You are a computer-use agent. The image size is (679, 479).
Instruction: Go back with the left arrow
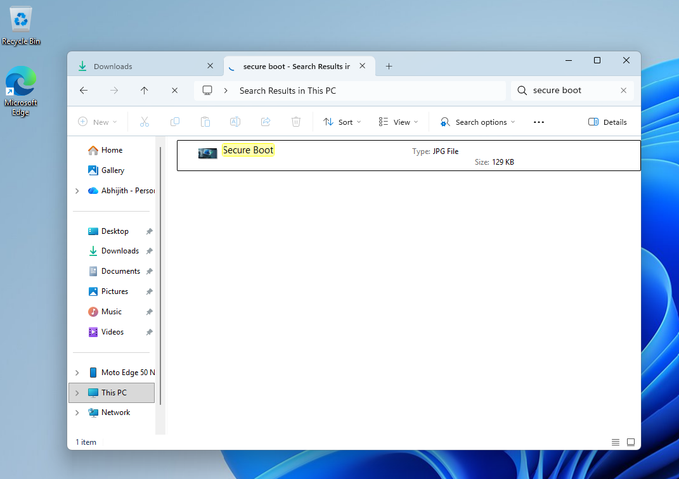coord(84,91)
